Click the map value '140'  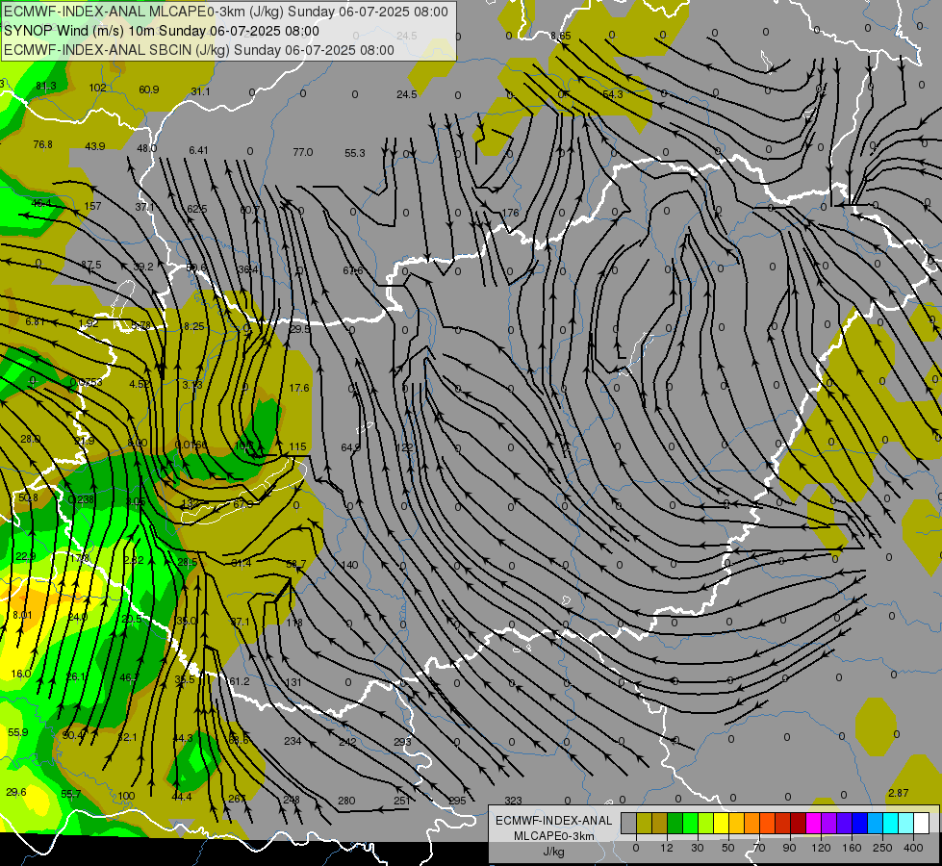tap(349, 565)
